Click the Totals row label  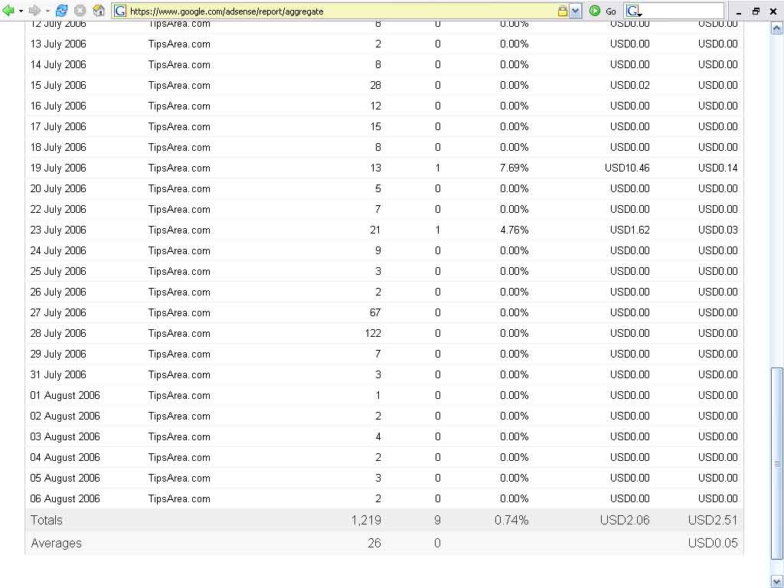(x=47, y=520)
